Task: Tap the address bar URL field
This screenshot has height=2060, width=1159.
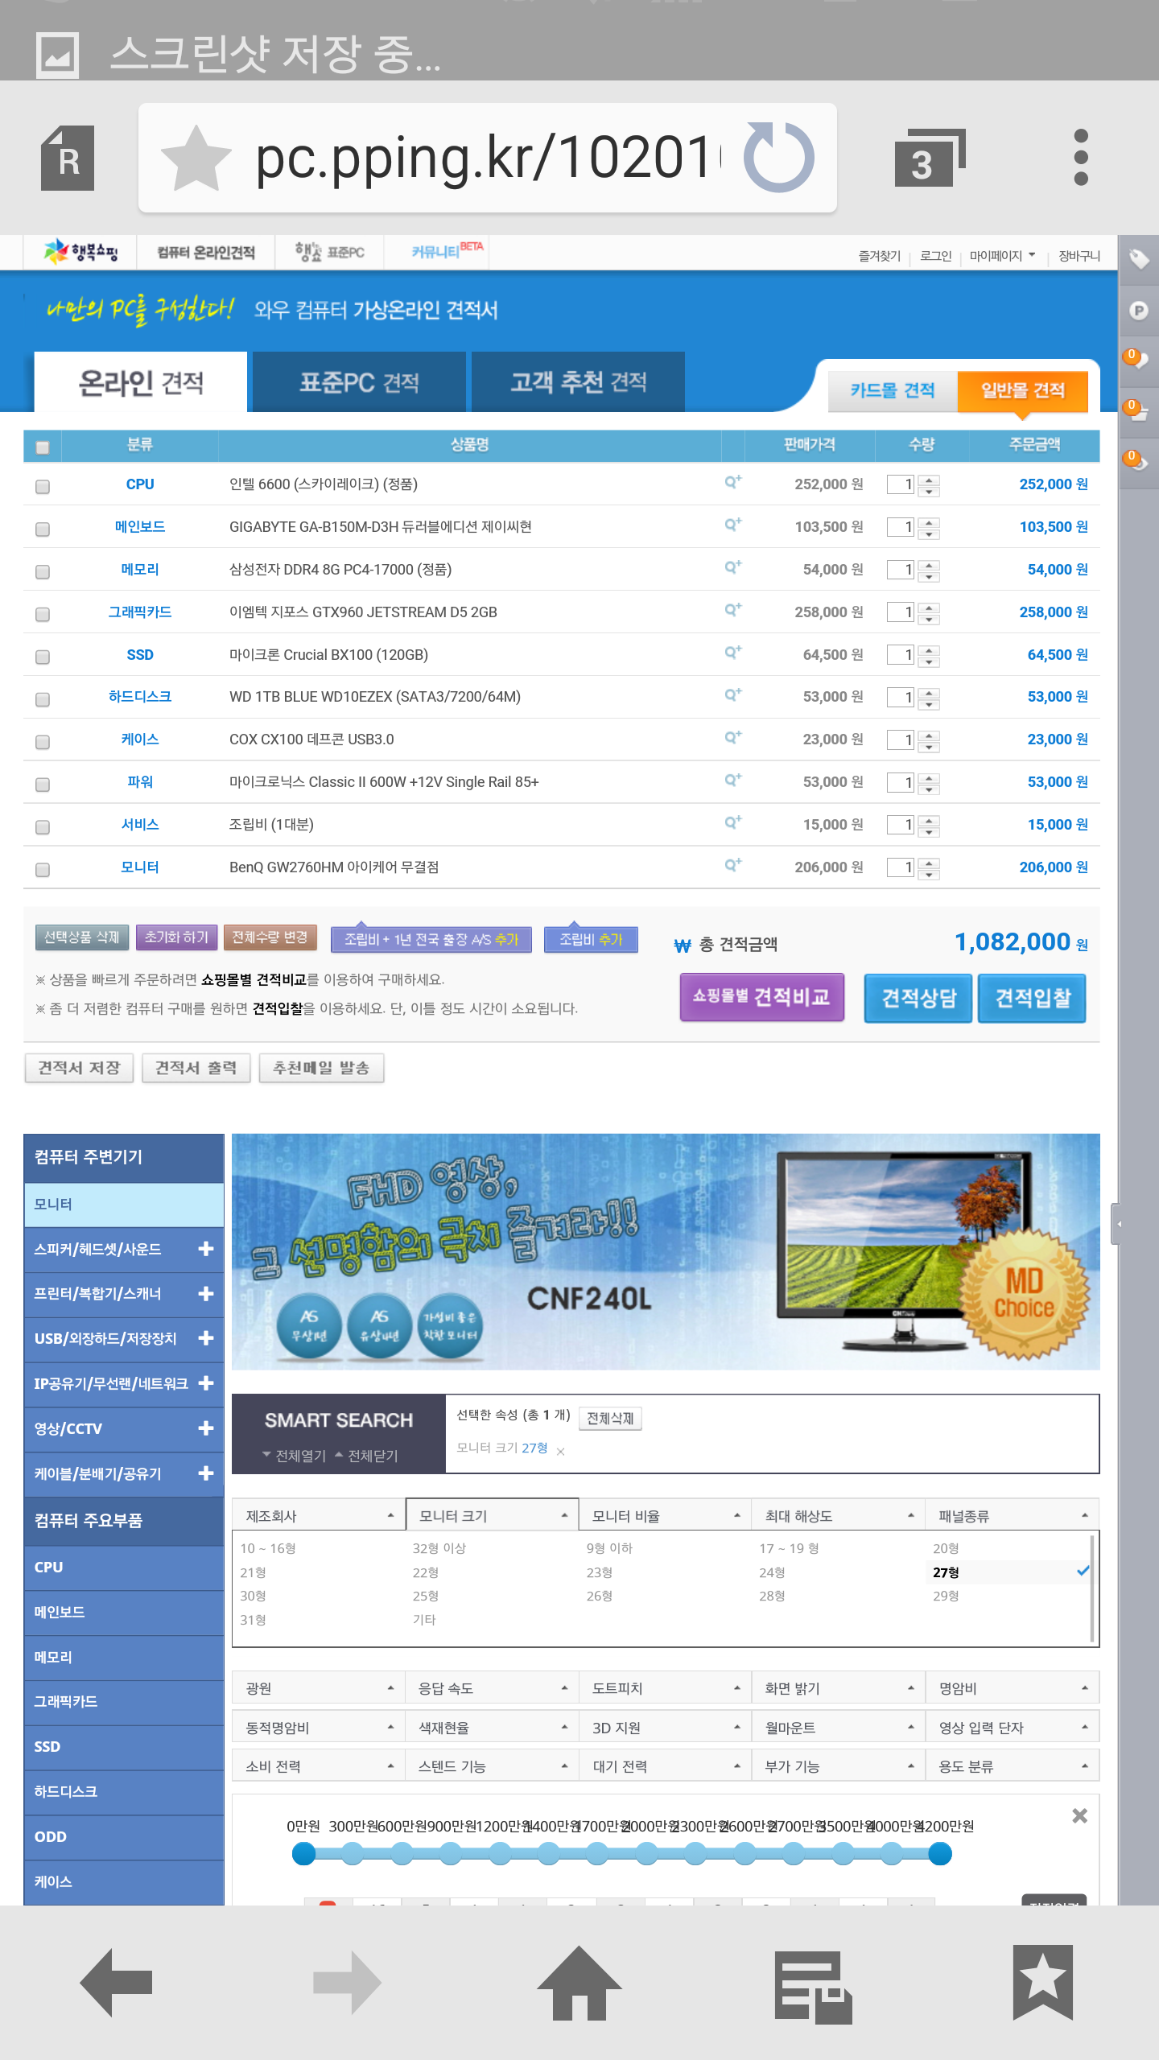Action: 488,158
